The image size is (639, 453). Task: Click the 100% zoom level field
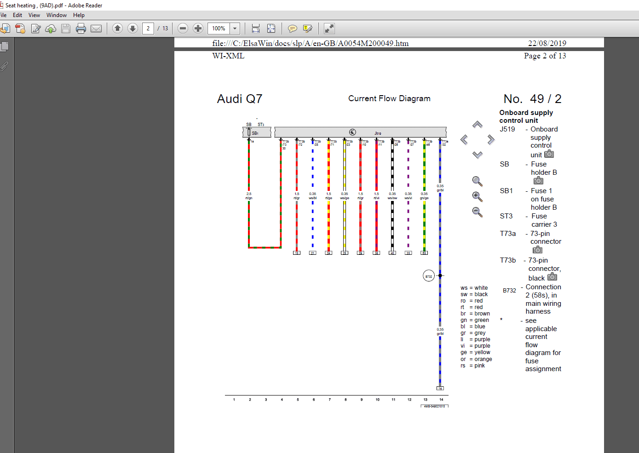[219, 29]
